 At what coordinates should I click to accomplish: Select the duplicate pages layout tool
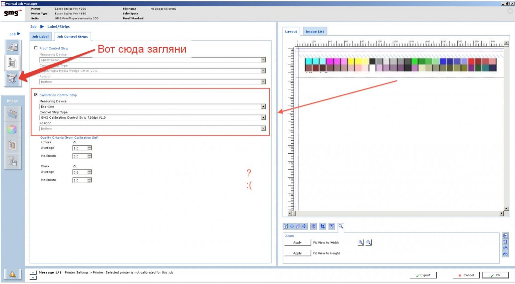[298, 226]
